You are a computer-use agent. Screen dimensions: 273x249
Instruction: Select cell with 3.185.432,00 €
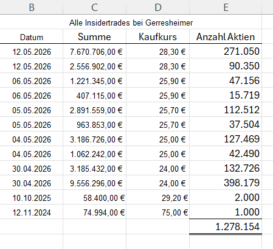94,169
